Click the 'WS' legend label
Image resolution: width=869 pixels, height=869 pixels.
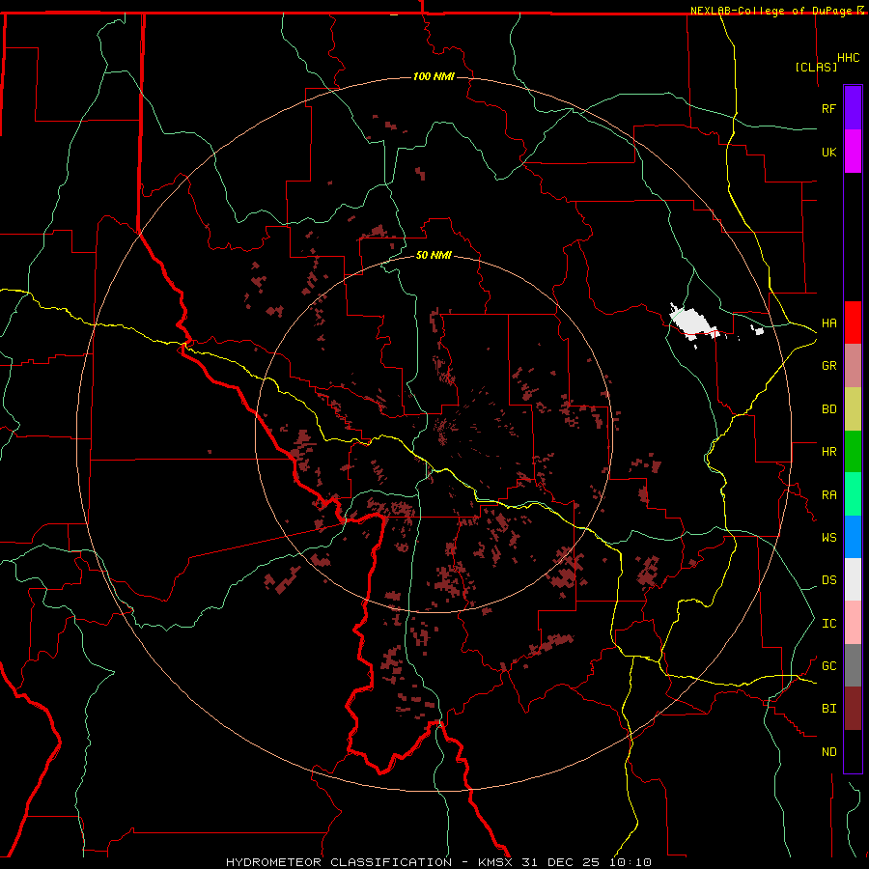(x=828, y=538)
